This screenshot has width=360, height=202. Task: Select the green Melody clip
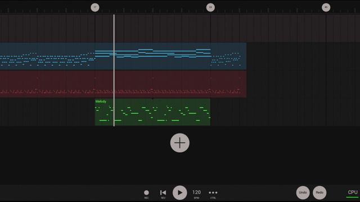(x=152, y=112)
